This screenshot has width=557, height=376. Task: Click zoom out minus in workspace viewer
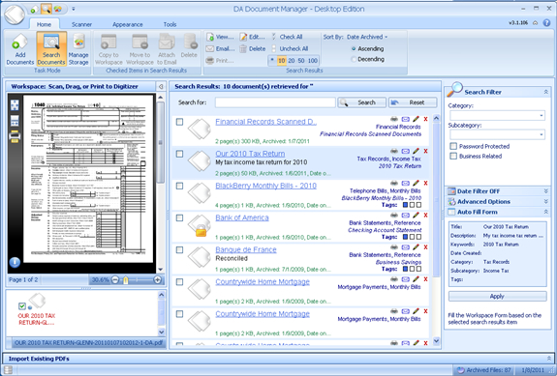click(115, 279)
